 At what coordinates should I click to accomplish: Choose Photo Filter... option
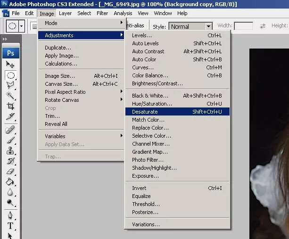(x=177, y=160)
